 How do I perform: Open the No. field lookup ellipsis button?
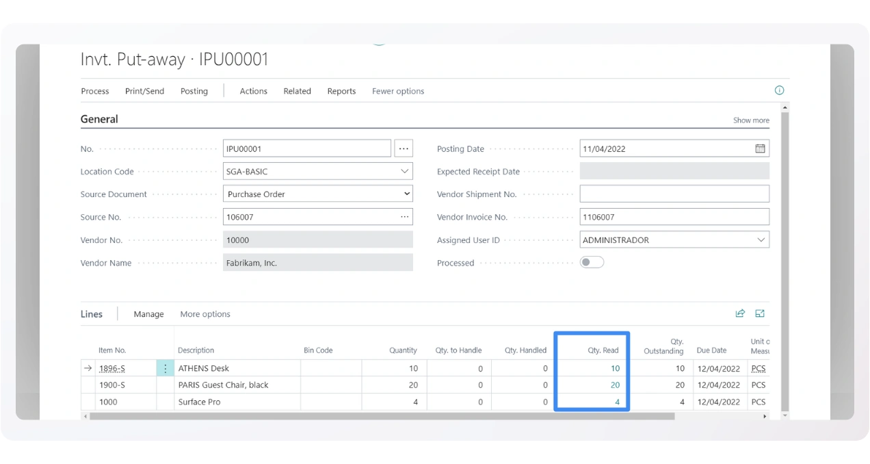click(404, 149)
